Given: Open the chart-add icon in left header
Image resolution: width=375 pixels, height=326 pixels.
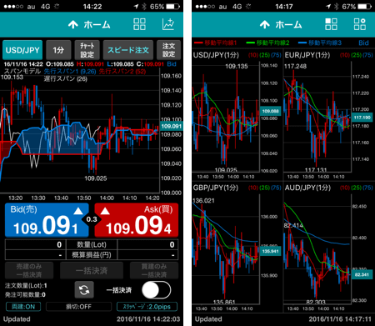Looking at the screenshot, I should click(x=168, y=24).
